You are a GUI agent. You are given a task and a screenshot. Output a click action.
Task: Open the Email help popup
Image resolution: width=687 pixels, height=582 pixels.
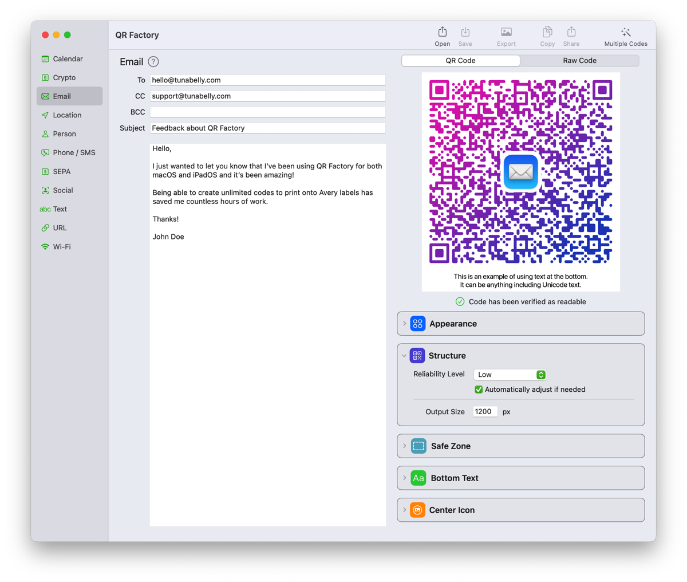pos(153,61)
